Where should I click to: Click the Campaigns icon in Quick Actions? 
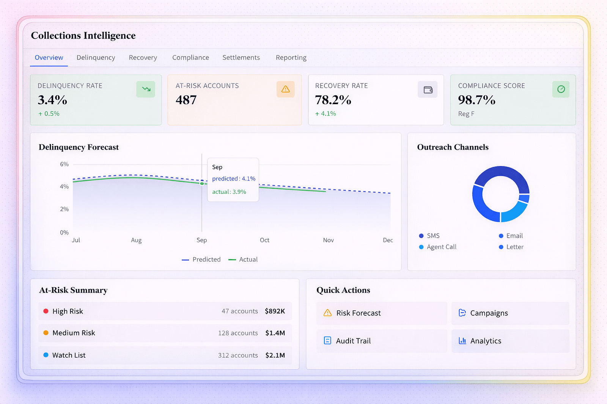(x=462, y=313)
